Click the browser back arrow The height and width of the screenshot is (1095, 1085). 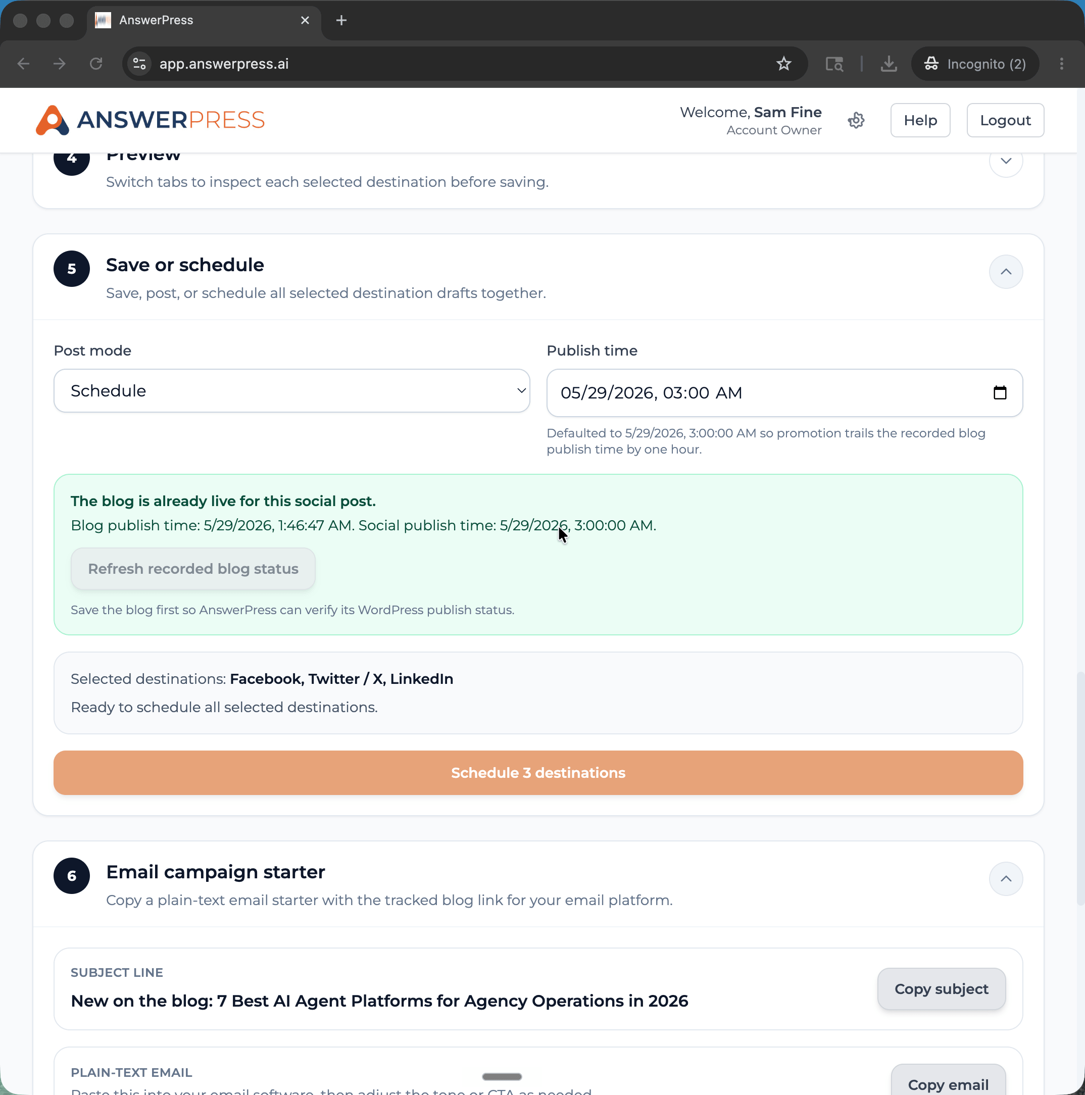coord(23,64)
